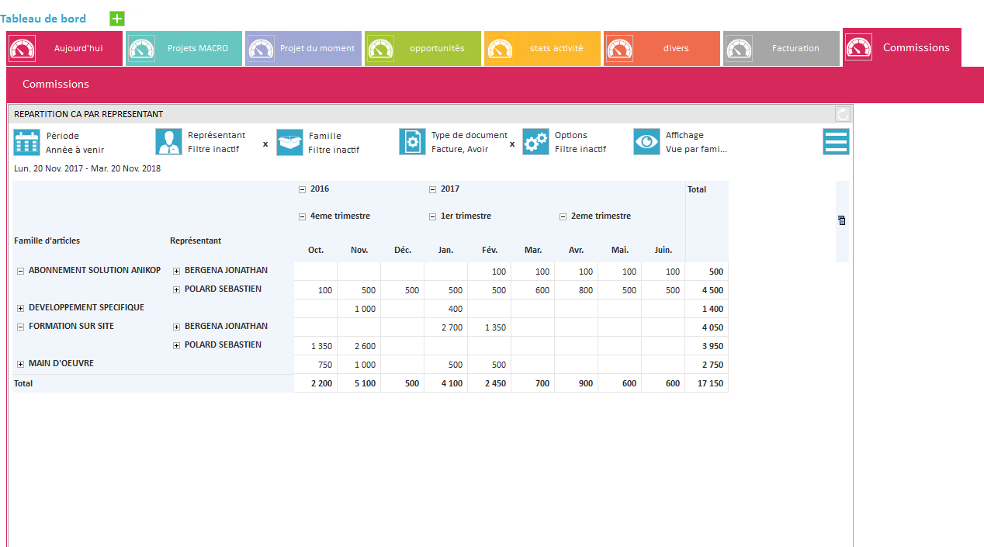Open the Type de document filter icon
The height and width of the screenshot is (547, 984).
pos(413,142)
